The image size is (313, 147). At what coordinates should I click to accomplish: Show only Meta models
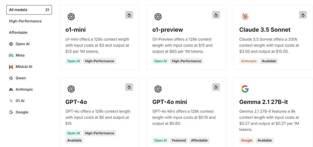[x=17, y=55]
